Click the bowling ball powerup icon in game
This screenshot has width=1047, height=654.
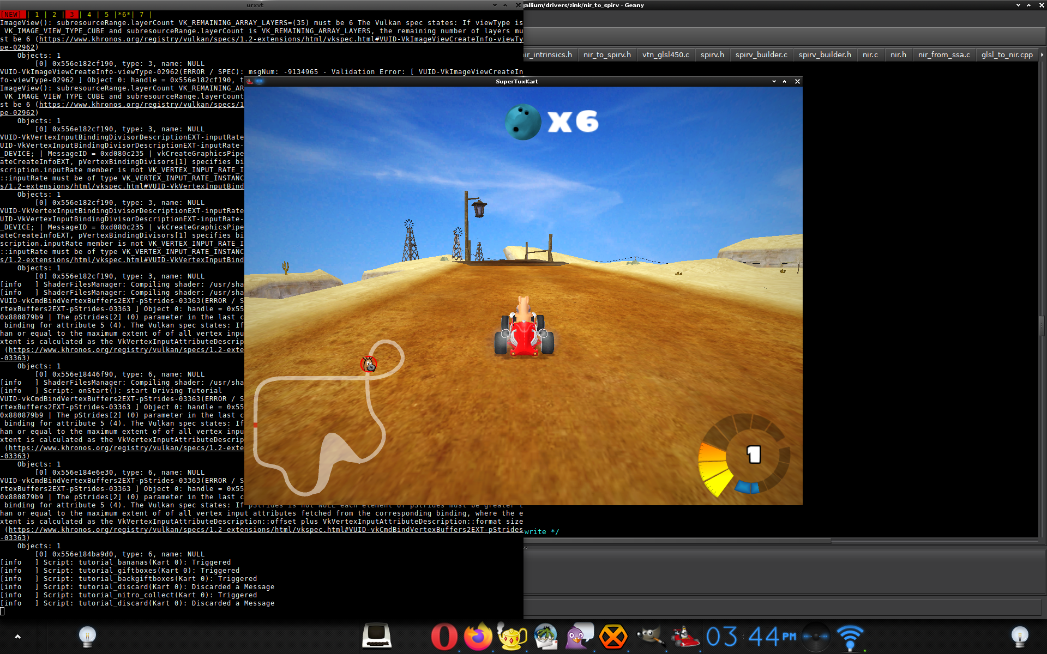[x=522, y=122]
